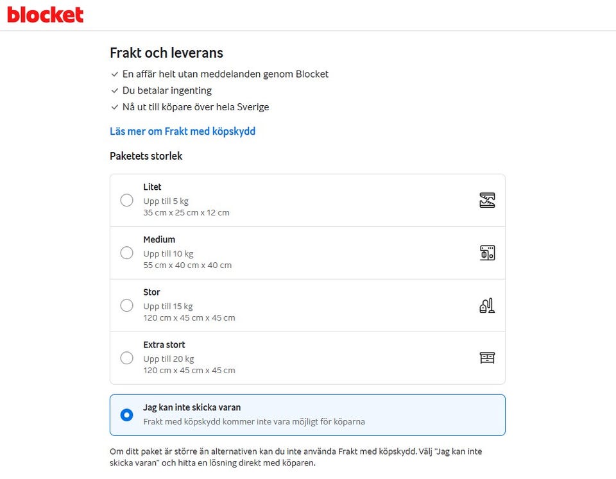Screen dimensions: 616x479
Task: Click the coffee machine icon for Medium package
Action: point(487,253)
